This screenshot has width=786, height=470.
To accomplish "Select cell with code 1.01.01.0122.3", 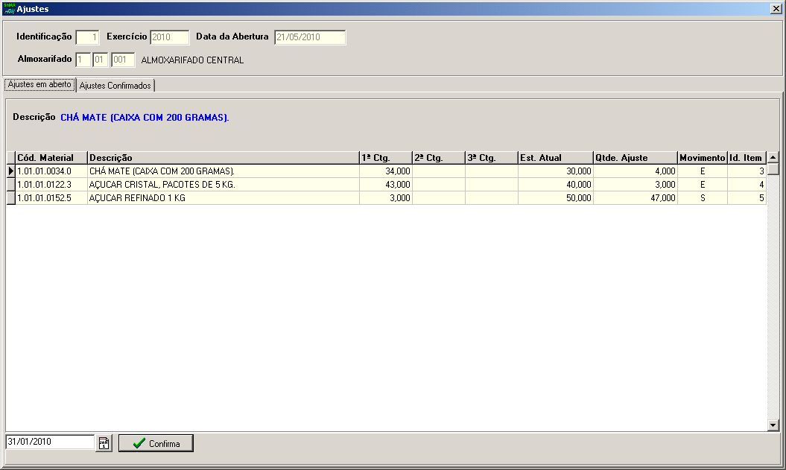I will tap(51, 185).
